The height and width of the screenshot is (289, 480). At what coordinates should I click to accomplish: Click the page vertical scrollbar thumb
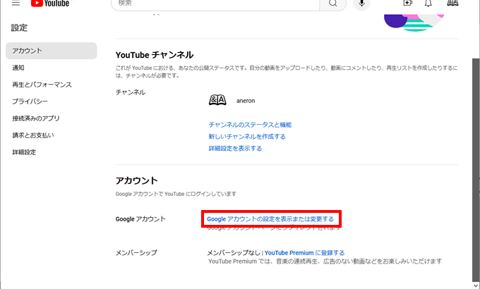[x=476, y=168]
